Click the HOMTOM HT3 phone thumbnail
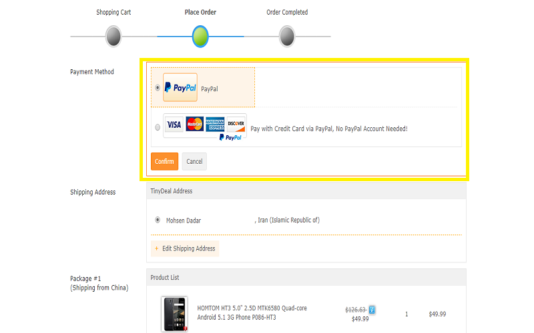 click(174, 314)
